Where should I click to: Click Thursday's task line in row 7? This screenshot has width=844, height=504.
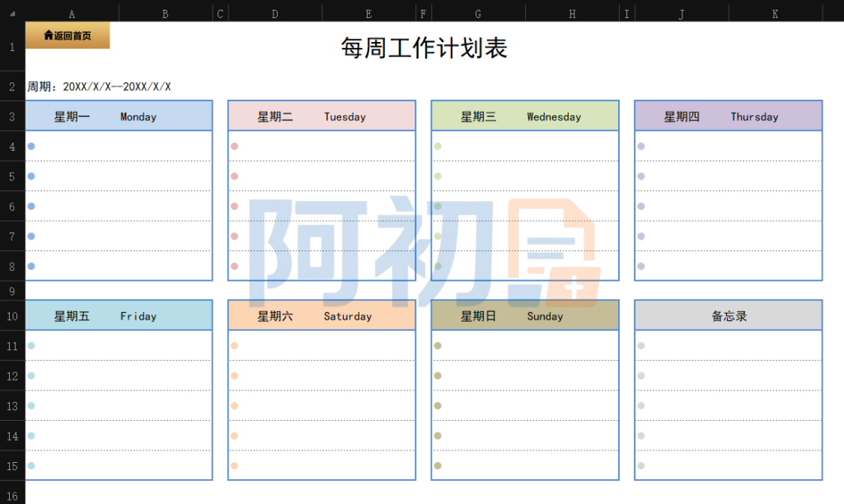pos(729,236)
